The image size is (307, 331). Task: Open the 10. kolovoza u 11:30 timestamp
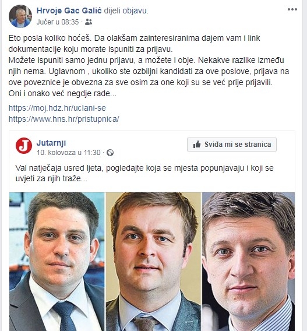[69, 153]
